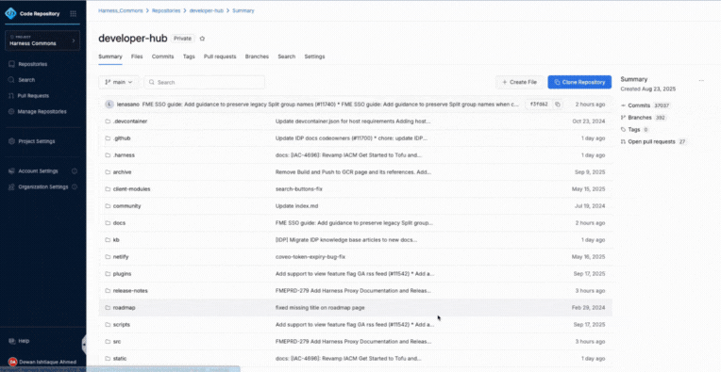Image resolution: width=721 pixels, height=372 pixels.
Task: Open the repository Settings tab
Action: [314, 57]
